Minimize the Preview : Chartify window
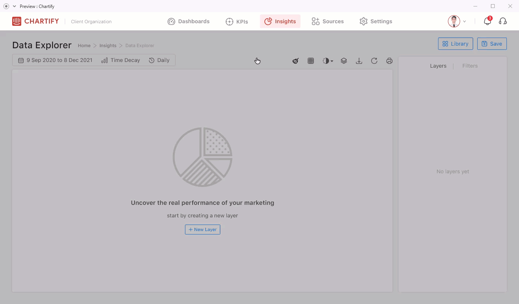519x304 pixels. [x=475, y=6]
